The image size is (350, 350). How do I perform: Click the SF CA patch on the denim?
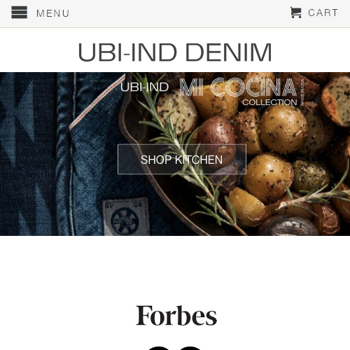click(126, 216)
